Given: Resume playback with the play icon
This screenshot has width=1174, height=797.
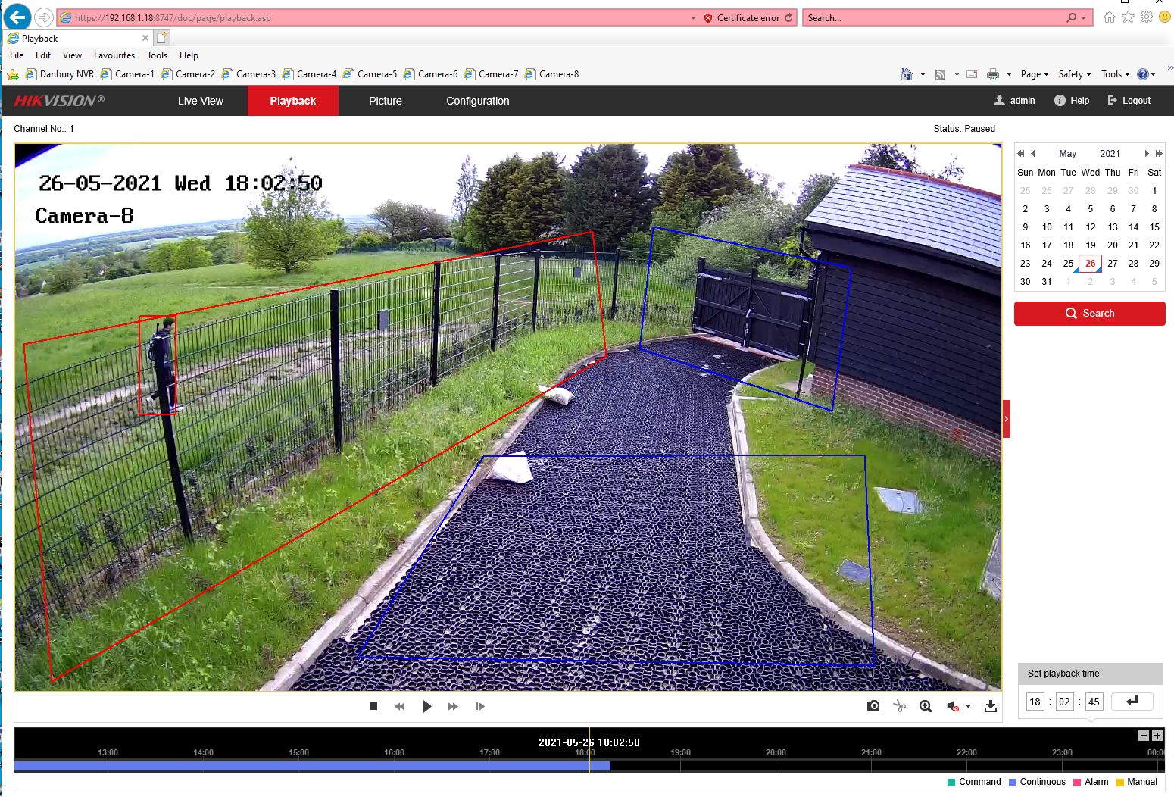Looking at the screenshot, I should click(x=427, y=705).
